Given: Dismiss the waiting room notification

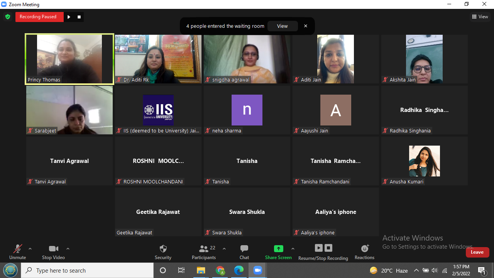Looking at the screenshot, I should 306,26.
